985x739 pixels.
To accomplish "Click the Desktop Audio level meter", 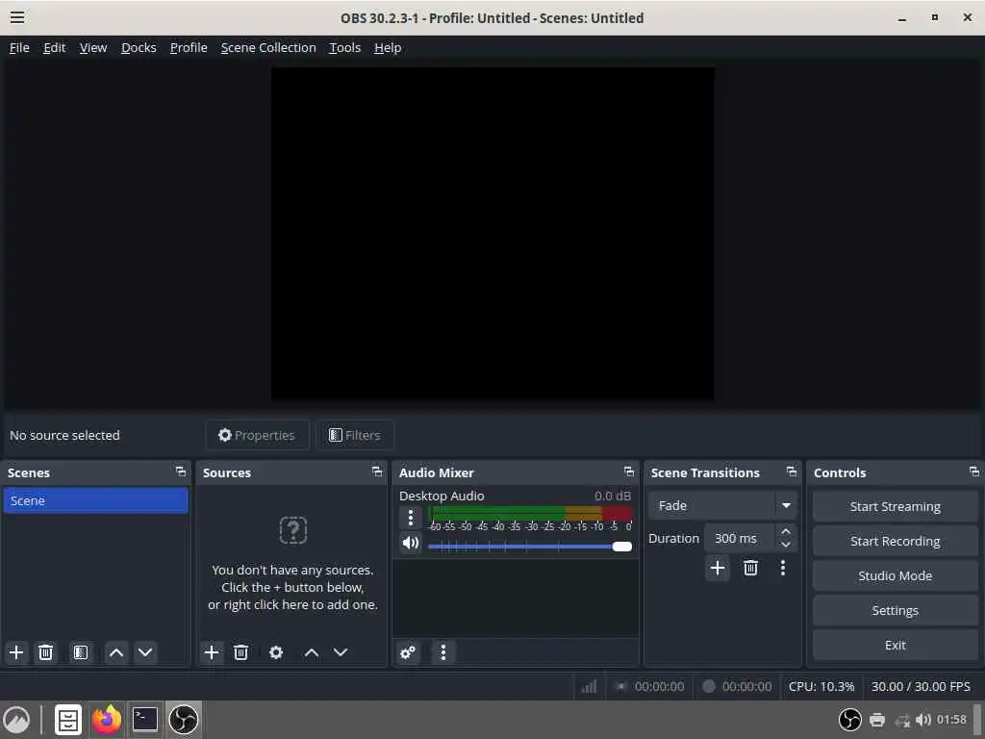I will point(530,513).
